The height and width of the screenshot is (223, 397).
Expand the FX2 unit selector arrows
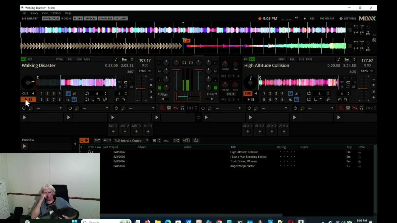point(375,108)
